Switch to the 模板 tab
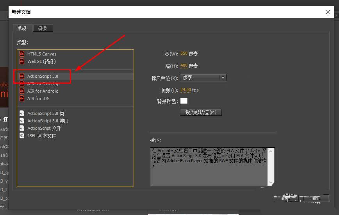Viewport: 339px width, 215px height. 43,28
